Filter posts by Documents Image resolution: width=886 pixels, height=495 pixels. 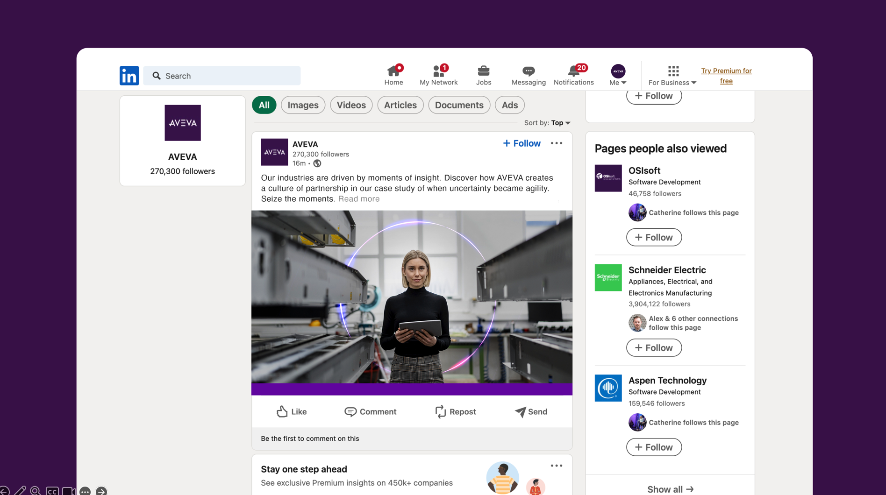coord(459,105)
